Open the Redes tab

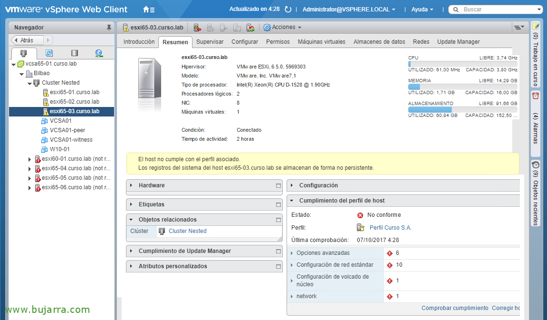pyautogui.click(x=421, y=41)
